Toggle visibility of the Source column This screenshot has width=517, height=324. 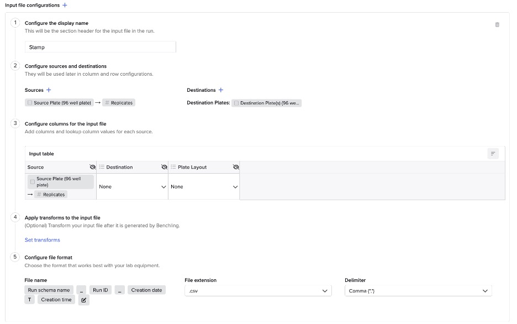[92, 167]
